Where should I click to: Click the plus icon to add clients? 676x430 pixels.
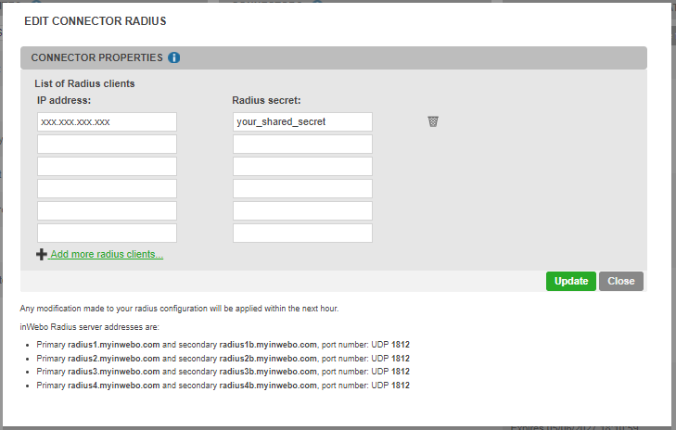point(42,254)
